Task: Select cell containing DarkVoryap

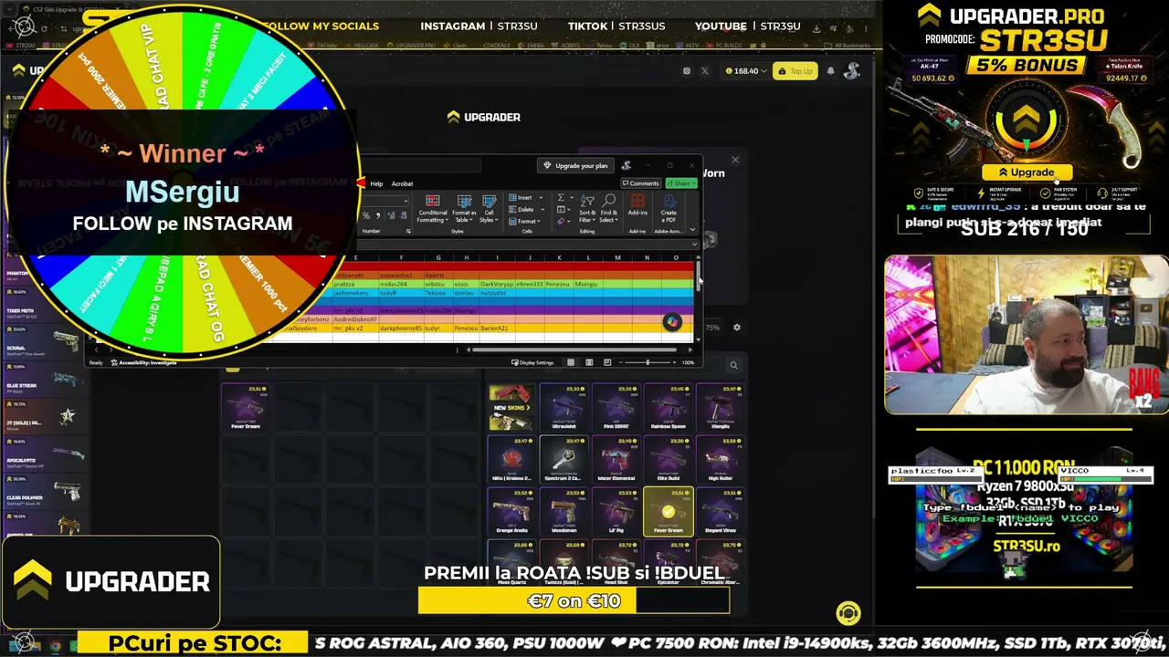Action: pyautogui.click(x=498, y=284)
